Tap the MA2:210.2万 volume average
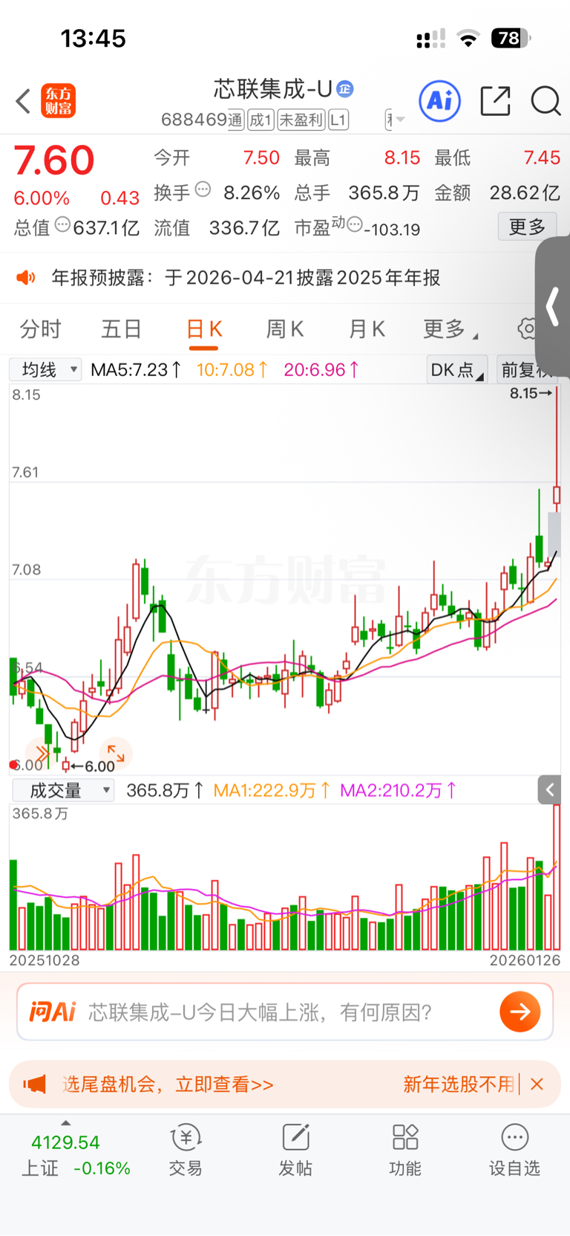 (x=398, y=790)
